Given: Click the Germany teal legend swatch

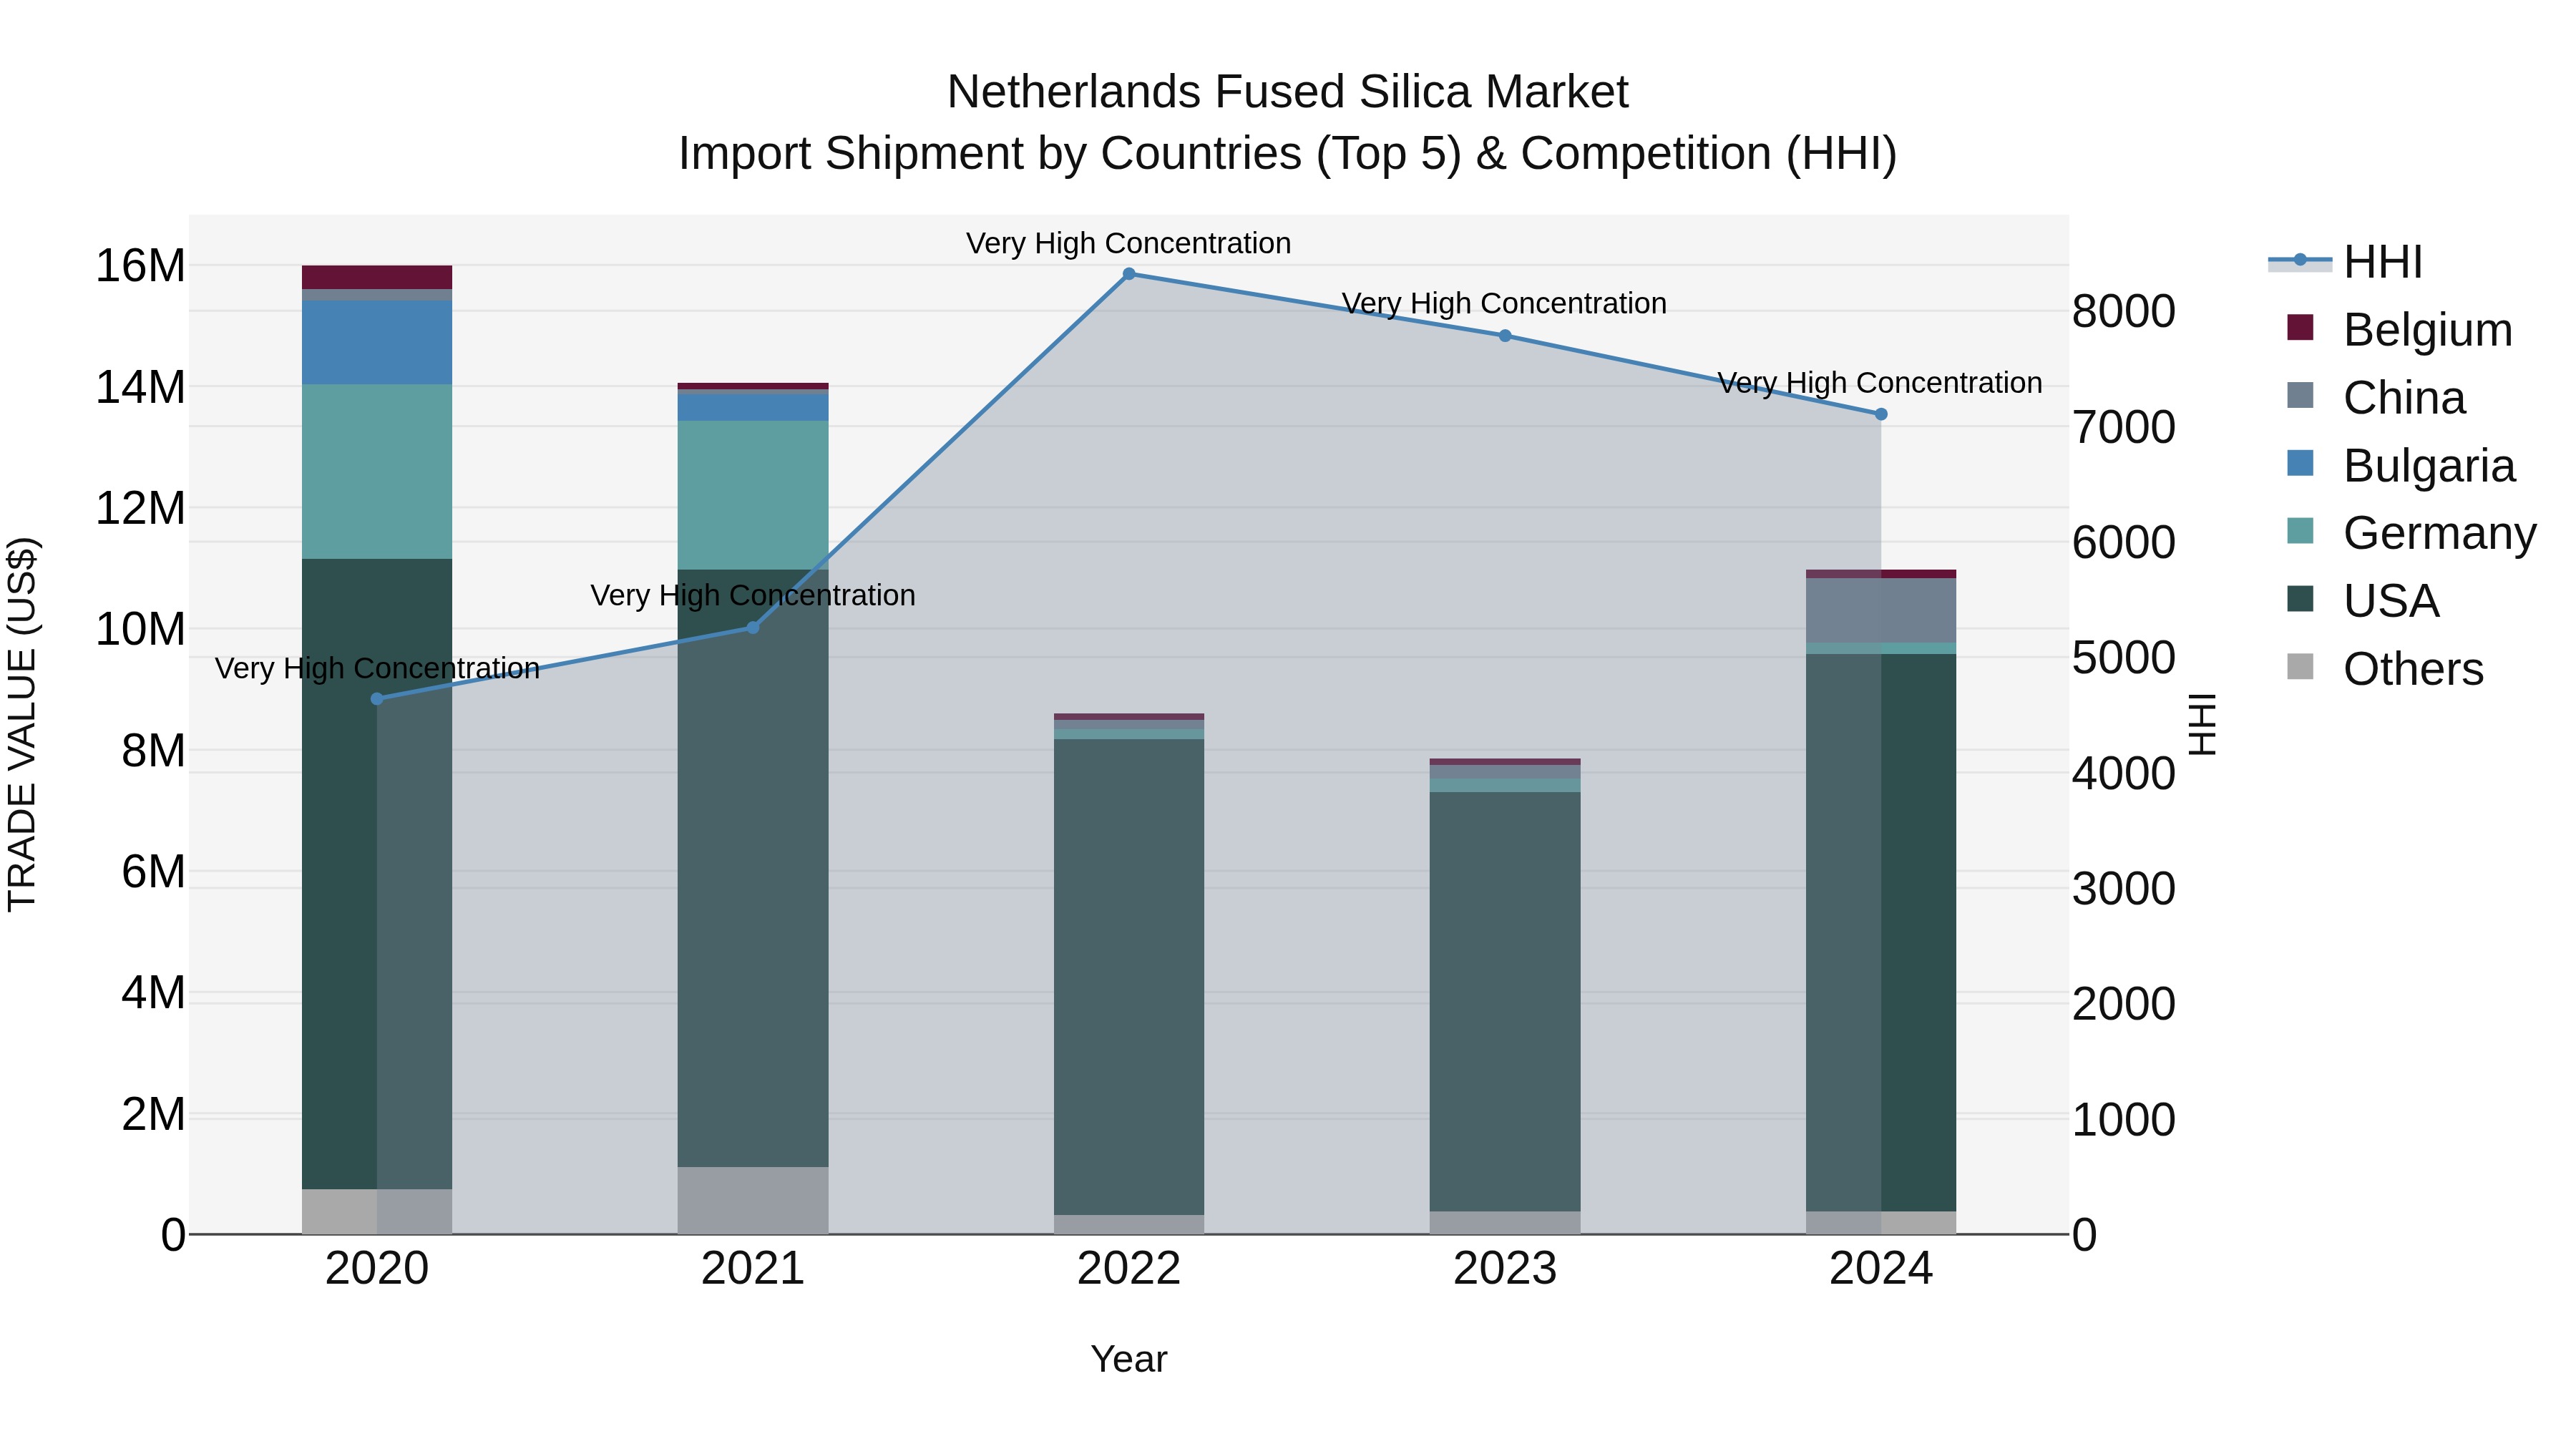Looking at the screenshot, I should tap(2300, 531).
